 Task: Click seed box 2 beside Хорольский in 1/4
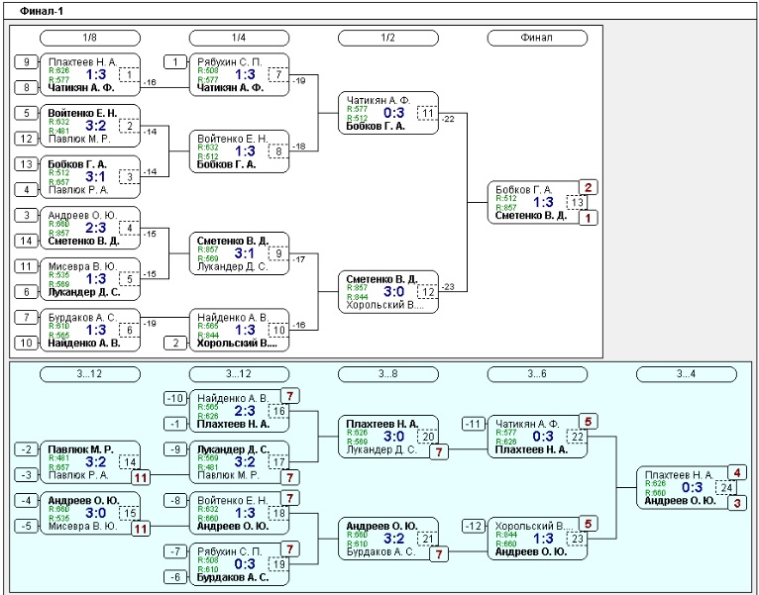pos(175,343)
